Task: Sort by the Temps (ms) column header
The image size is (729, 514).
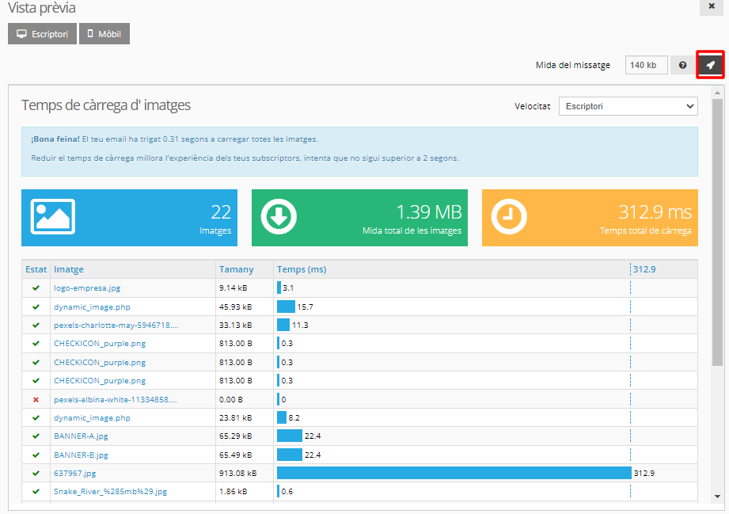Action: pyautogui.click(x=302, y=269)
